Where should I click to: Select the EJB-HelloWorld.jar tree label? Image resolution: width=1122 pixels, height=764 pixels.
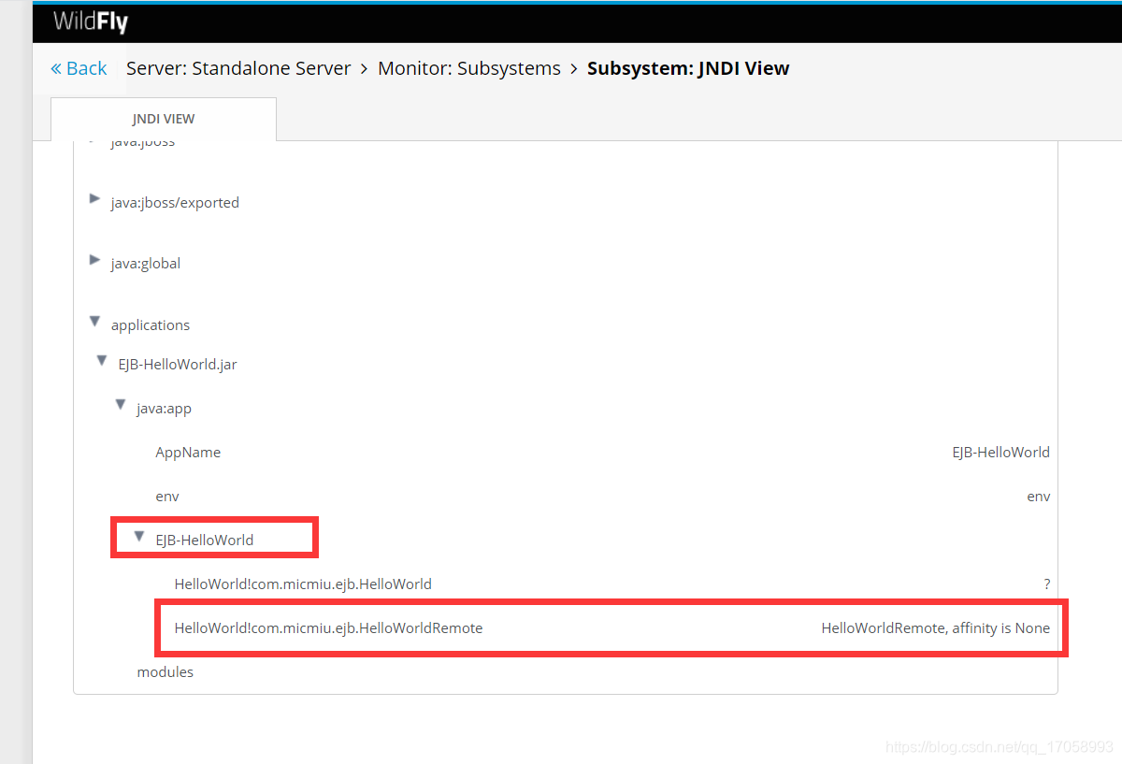178,365
